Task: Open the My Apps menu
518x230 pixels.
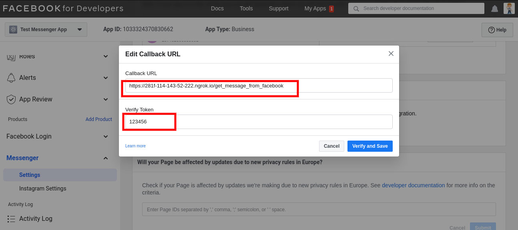Action: pos(315,8)
